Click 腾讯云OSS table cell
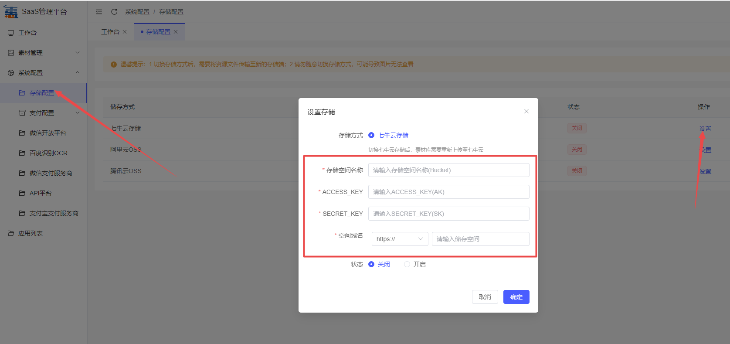The height and width of the screenshot is (344, 730). point(126,171)
